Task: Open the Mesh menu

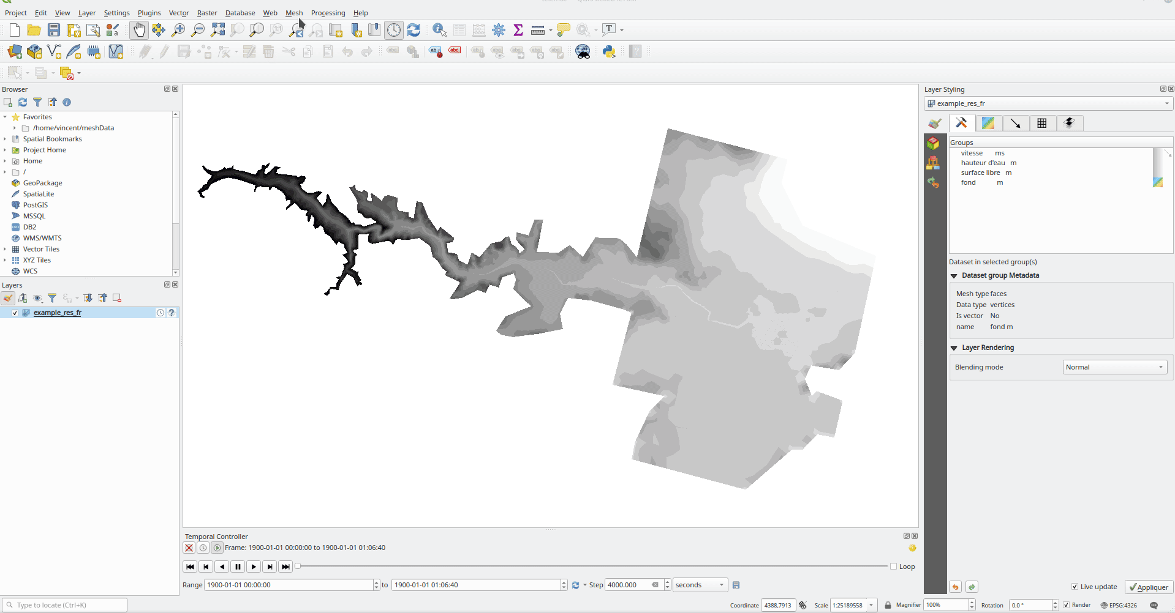Action: [294, 13]
